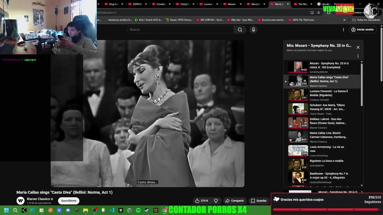383x215 pixels.
Task: Start voice search with microphone icon
Action: (253, 30)
